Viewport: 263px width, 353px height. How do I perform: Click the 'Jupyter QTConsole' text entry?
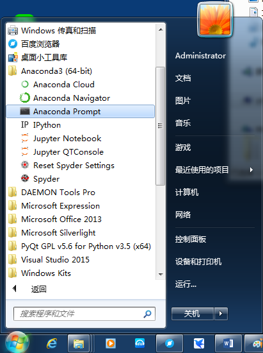coord(68,152)
